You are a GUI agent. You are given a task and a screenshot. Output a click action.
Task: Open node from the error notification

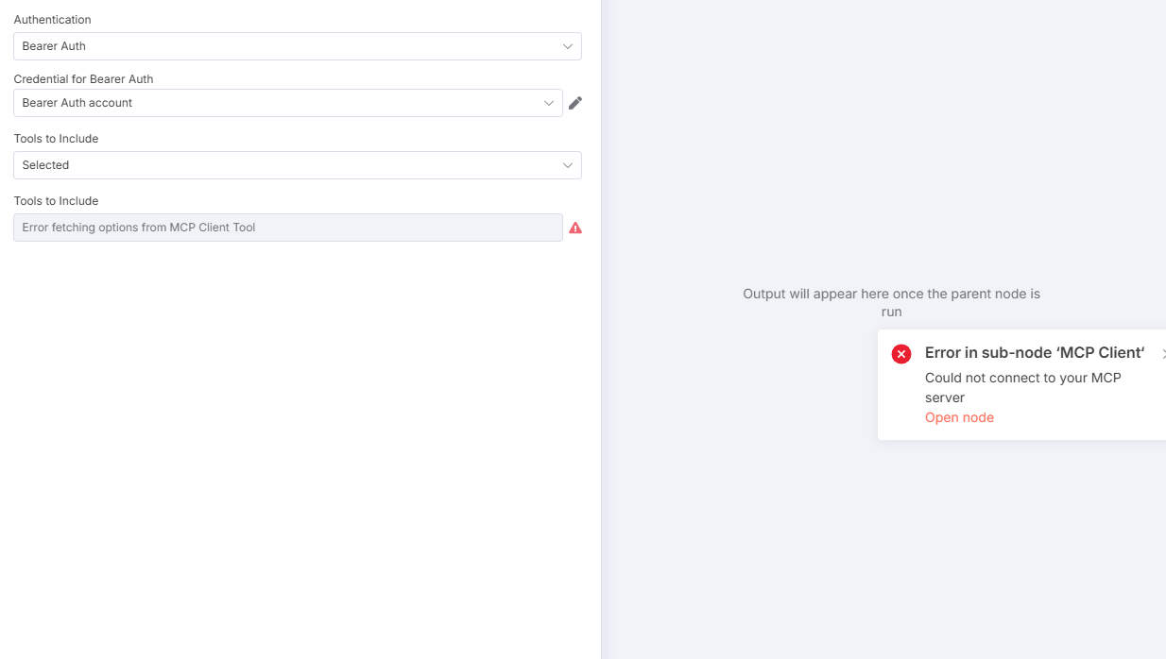tap(959, 417)
